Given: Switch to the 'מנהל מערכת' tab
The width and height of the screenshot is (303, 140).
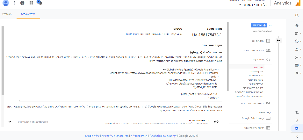Looking at the screenshot, I should pyautogui.click(x=28, y=14).
